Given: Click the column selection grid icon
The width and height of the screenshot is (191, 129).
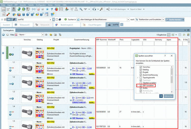Looking at the screenshot, I should click(180, 35).
